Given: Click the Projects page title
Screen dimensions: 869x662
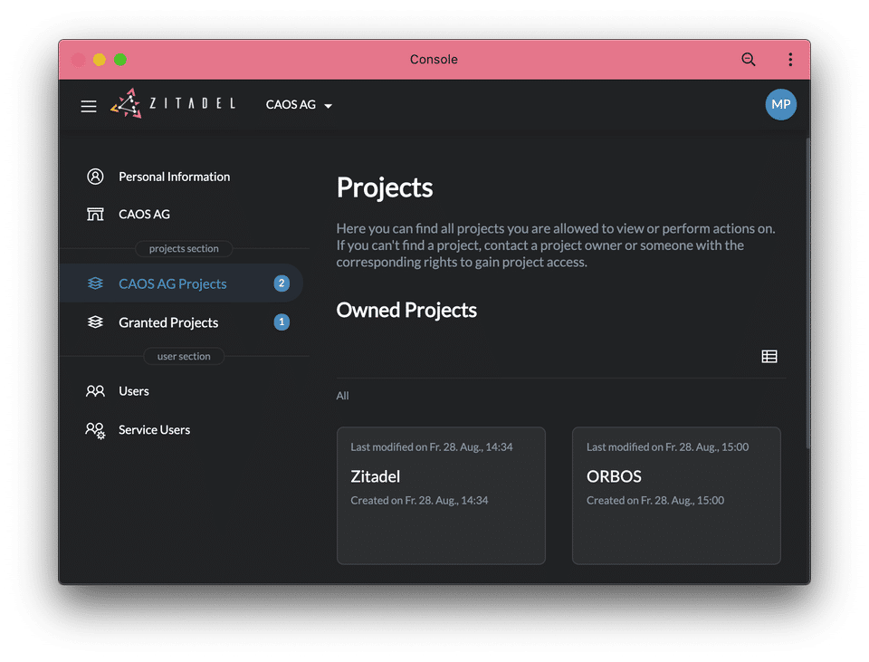Looking at the screenshot, I should point(385,187).
